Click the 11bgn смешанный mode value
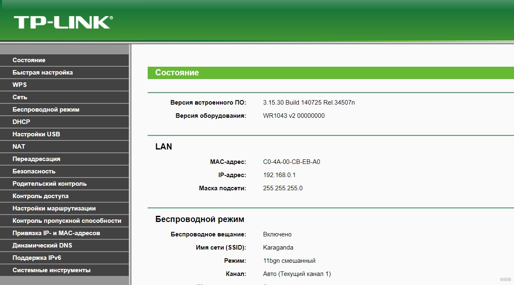The height and width of the screenshot is (285, 514). pyautogui.click(x=289, y=261)
